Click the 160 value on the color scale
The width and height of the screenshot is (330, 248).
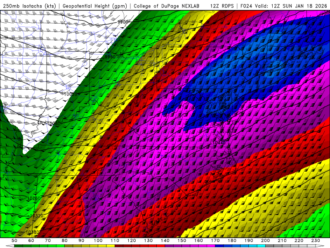pos(199,241)
